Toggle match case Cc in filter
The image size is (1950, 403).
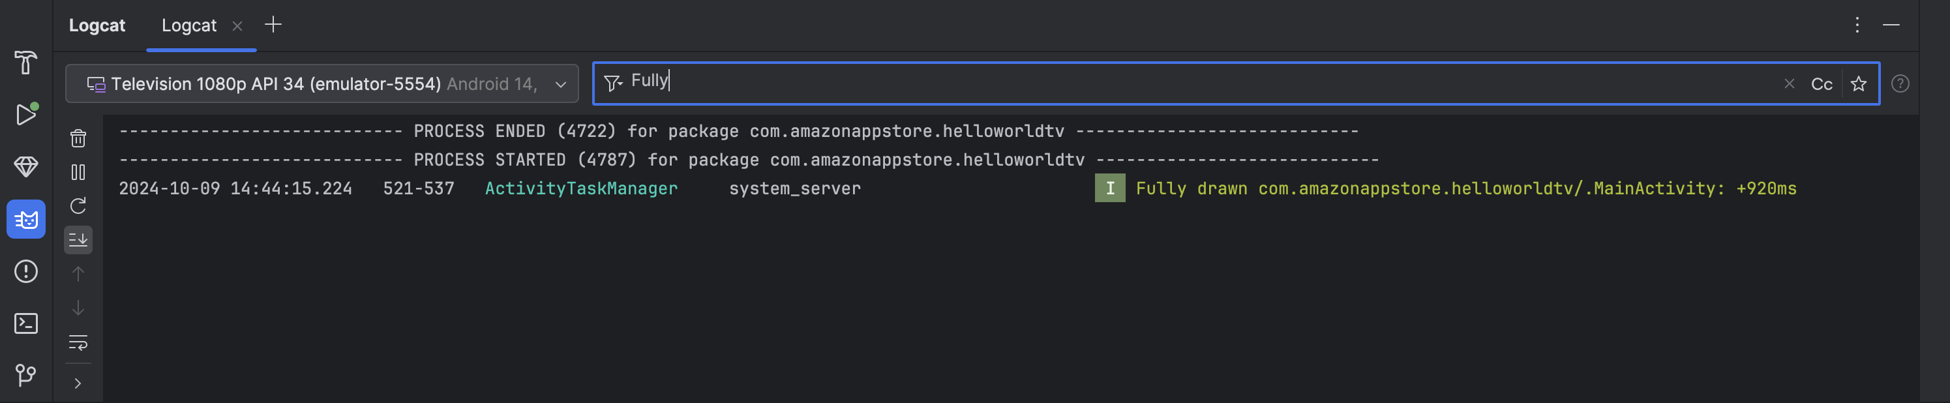1822,84
